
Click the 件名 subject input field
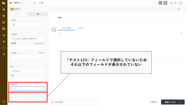tap(121, 22)
